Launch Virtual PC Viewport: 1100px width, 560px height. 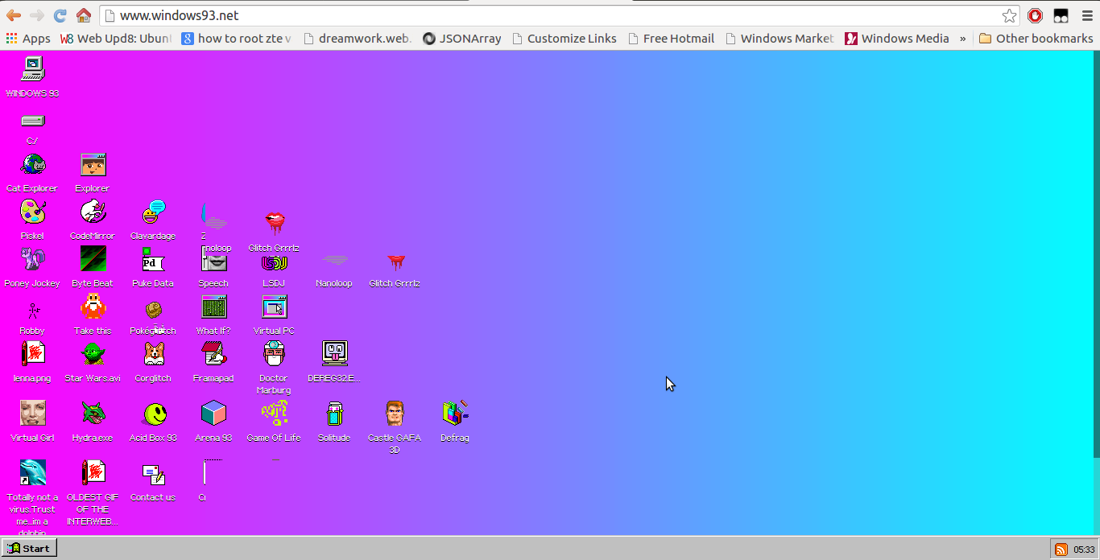274,307
